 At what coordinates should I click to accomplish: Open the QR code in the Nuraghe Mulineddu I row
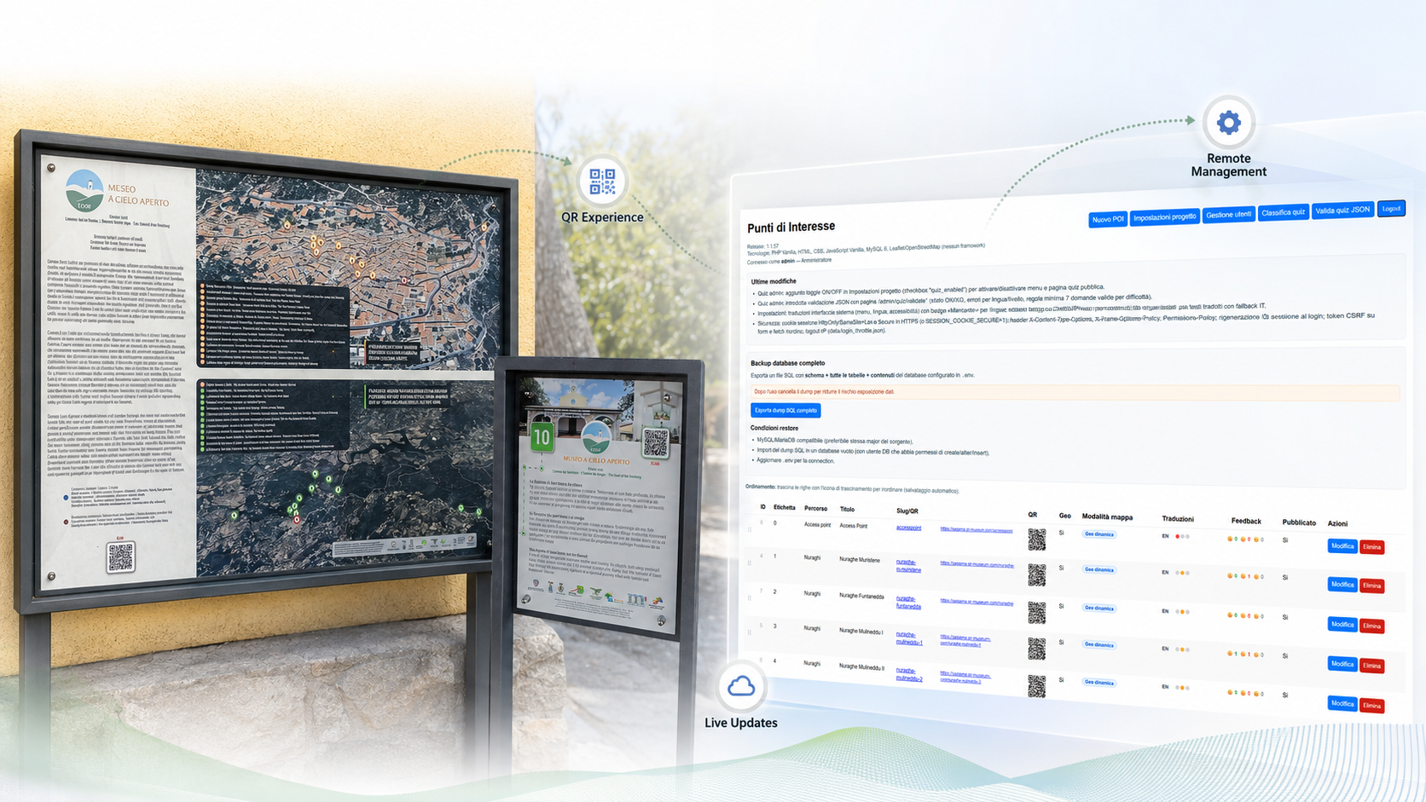pos(1036,649)
